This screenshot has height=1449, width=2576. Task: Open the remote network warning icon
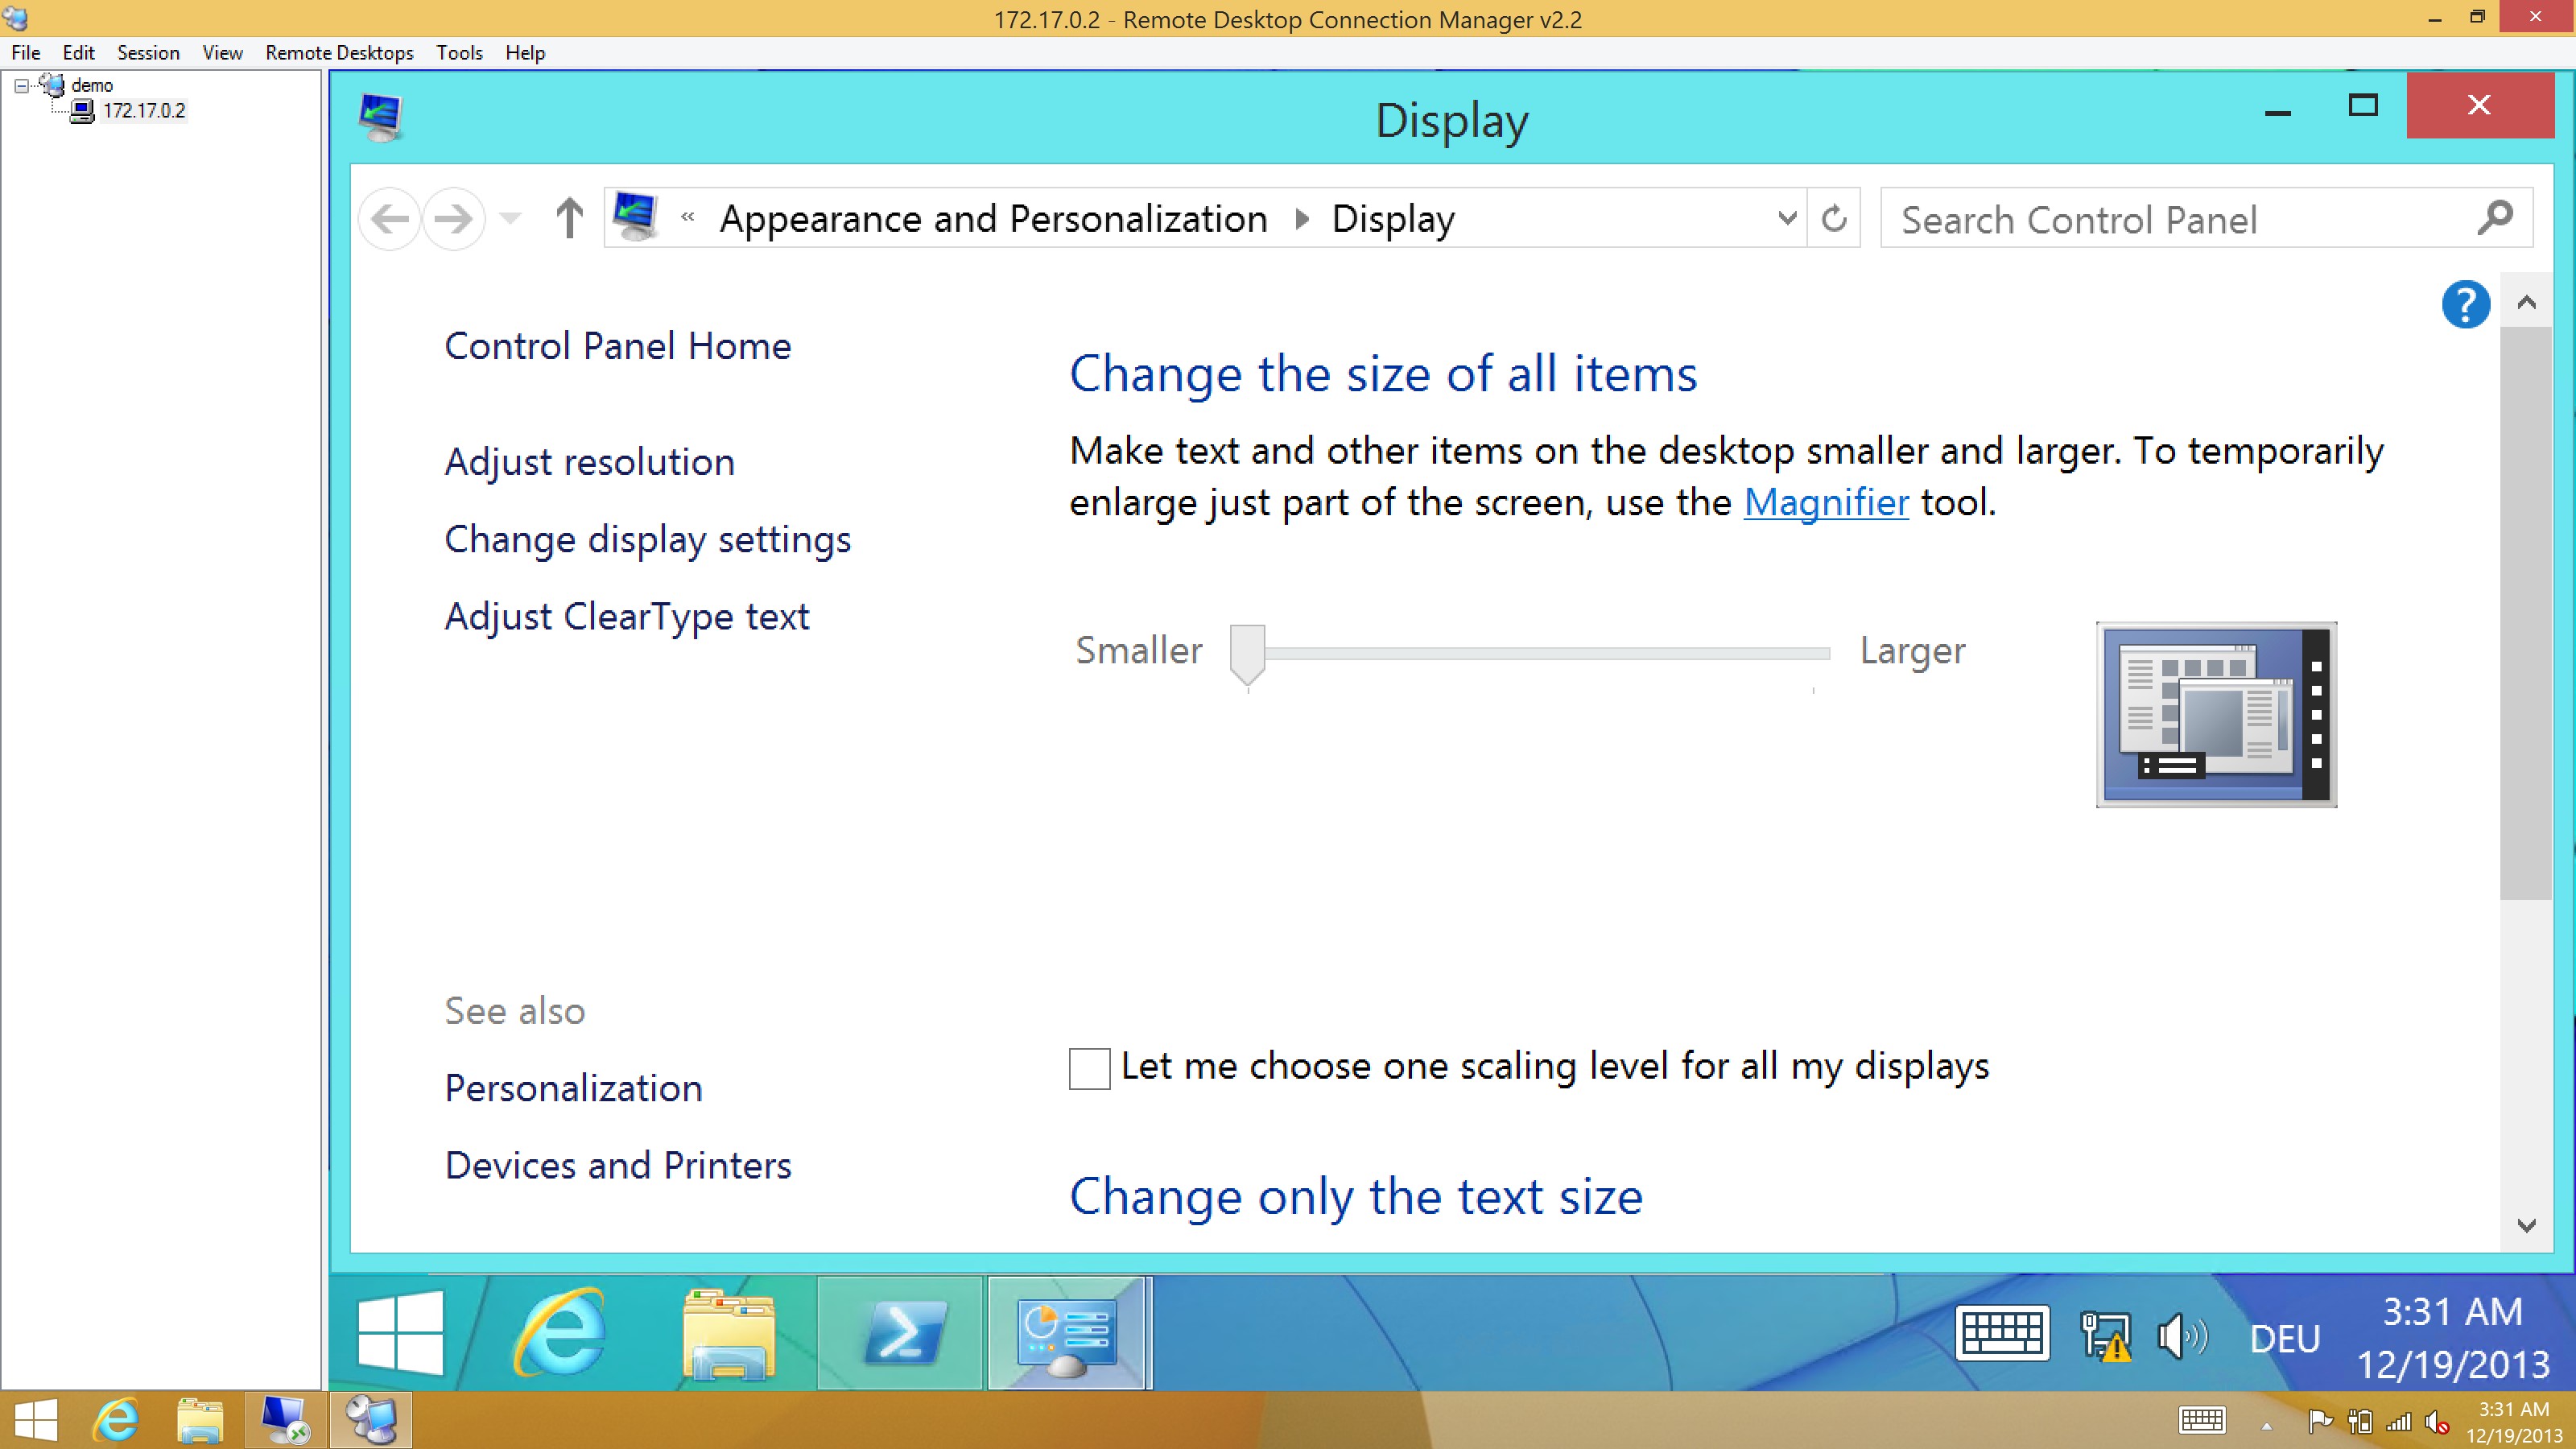(x=2106, y=1336)
